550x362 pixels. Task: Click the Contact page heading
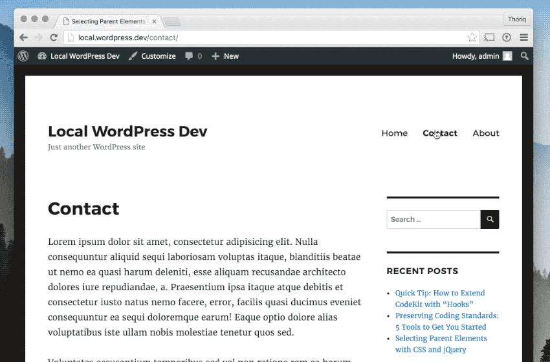83,209
